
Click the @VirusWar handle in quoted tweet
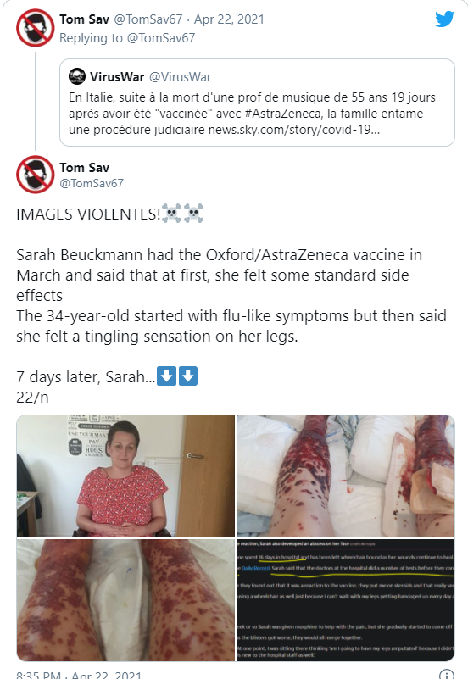click(180, 77)
